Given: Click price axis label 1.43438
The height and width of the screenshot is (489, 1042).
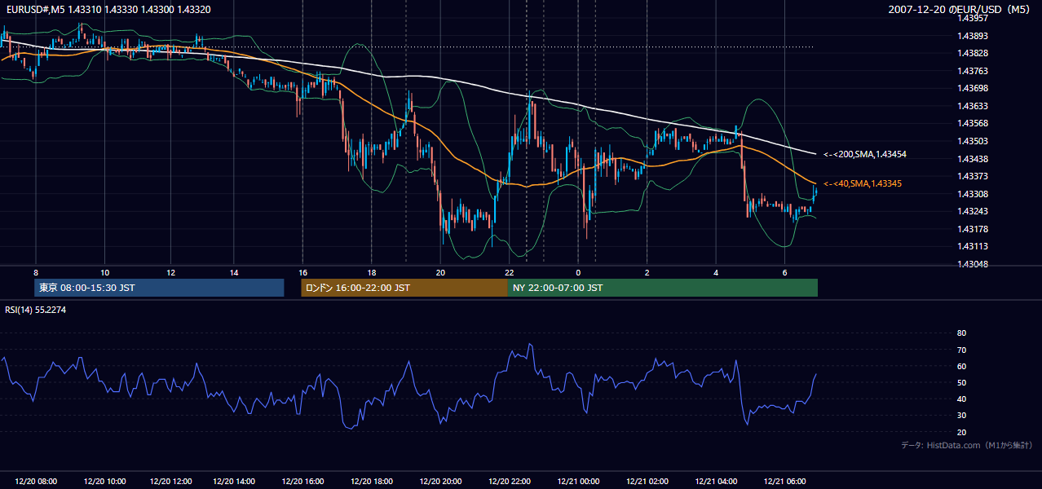Looking at the screenshot, I should [972, 159].
